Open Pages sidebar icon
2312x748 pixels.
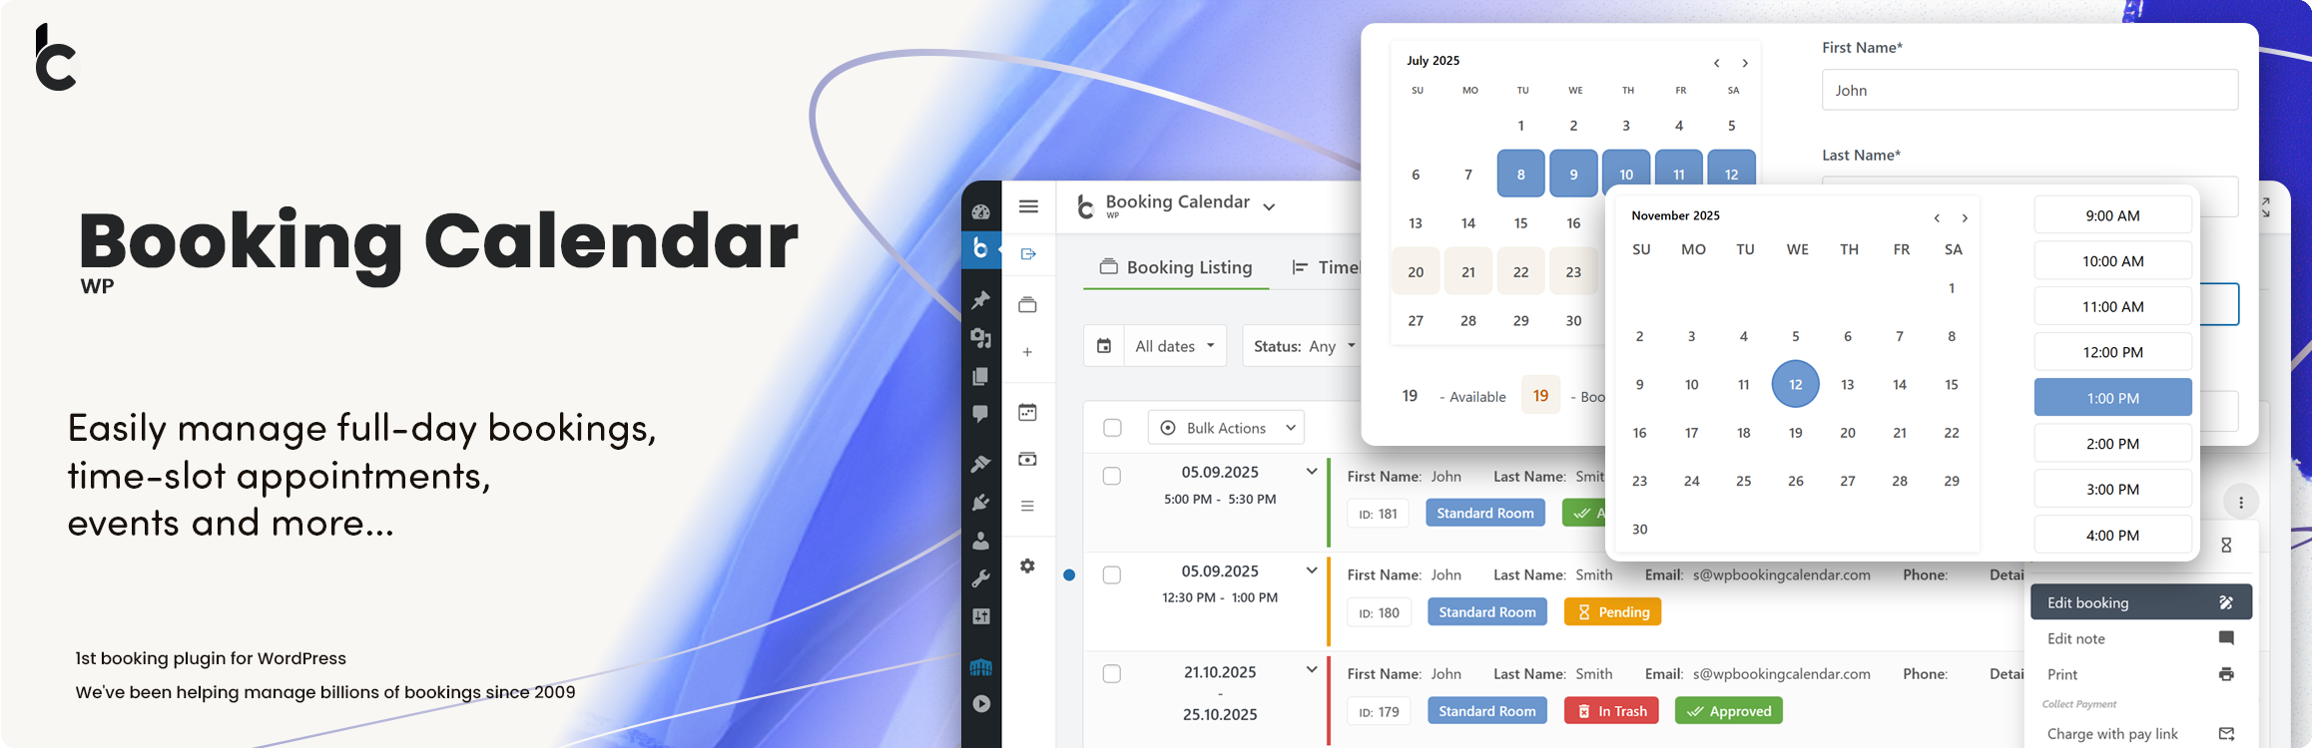981,376
